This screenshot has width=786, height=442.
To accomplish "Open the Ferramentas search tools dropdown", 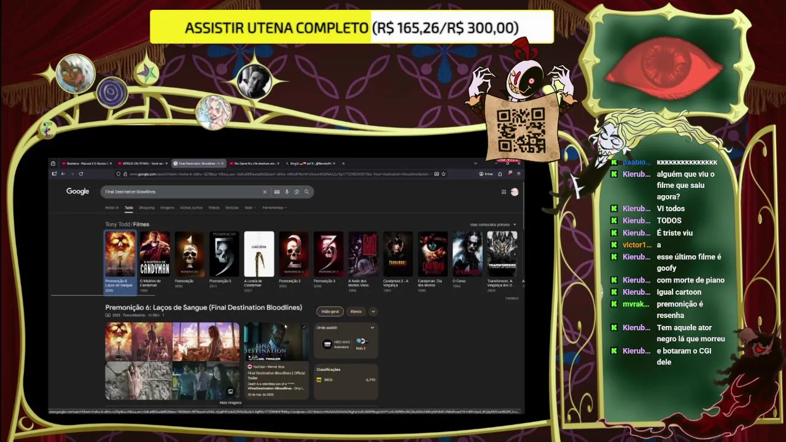I will coord(274,207).
